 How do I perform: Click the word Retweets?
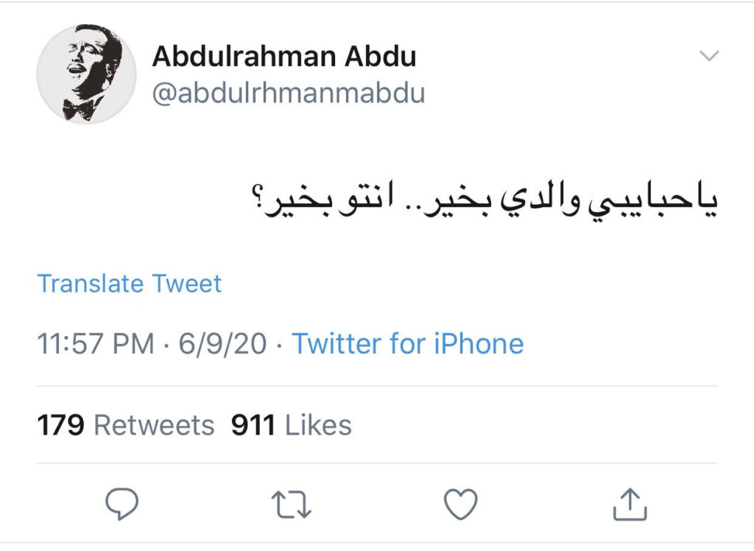[x=154, y=425]
